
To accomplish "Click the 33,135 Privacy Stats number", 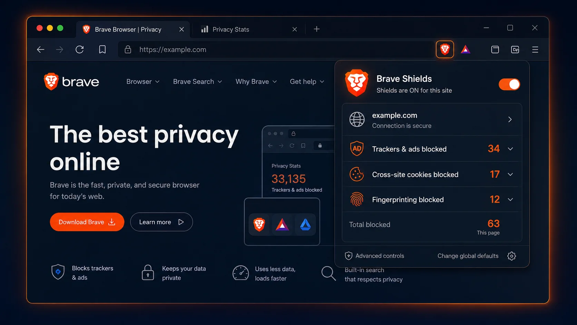I will coord(288,179).
